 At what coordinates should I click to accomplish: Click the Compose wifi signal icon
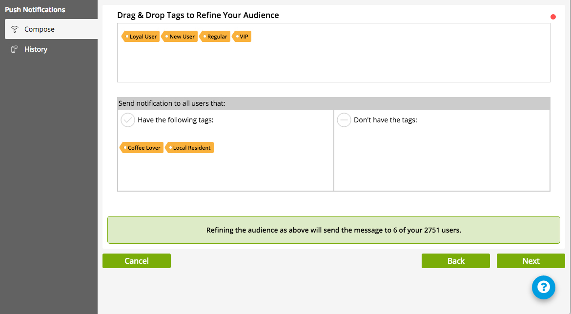point(15,29)
